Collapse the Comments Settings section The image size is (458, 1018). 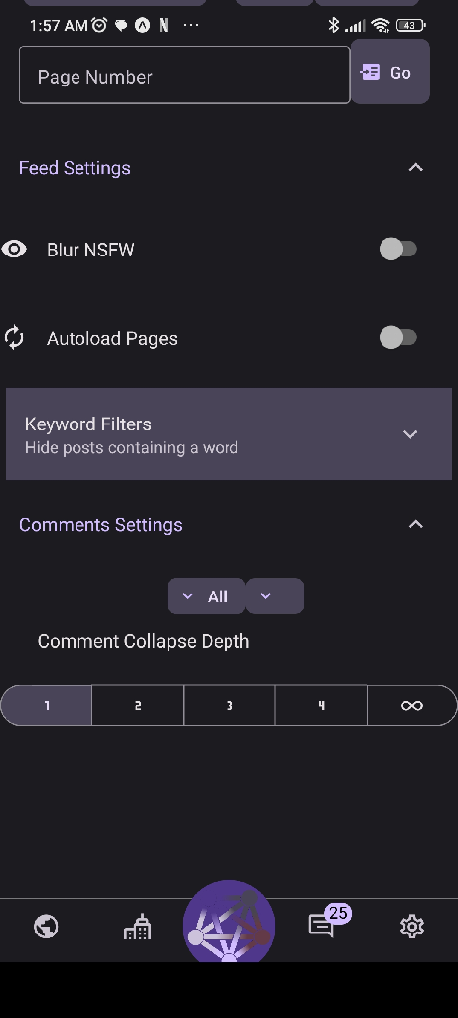[416, 524]
